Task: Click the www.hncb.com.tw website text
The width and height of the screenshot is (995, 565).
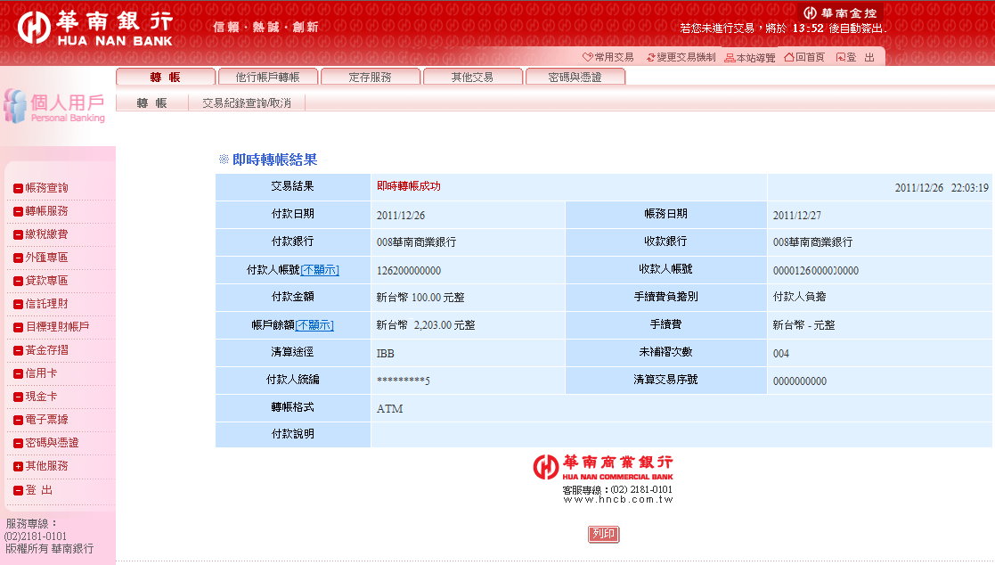Action: coord(617,500)
